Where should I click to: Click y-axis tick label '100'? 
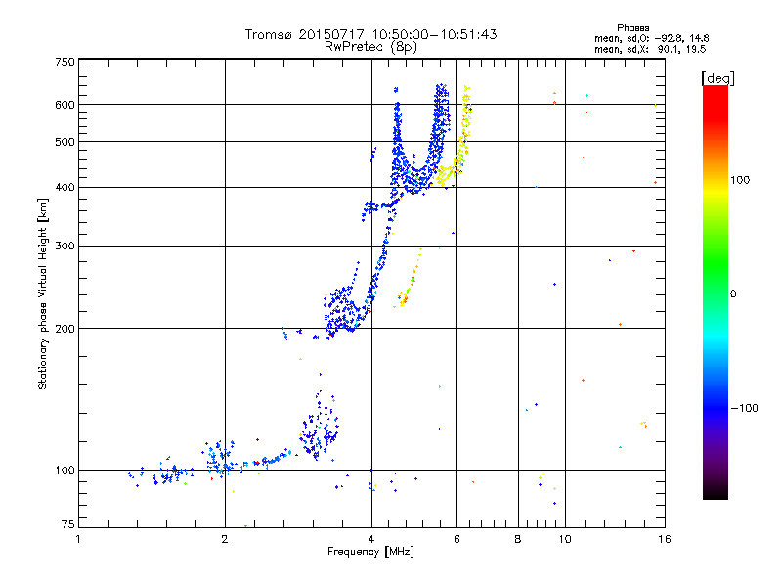coord(65,470)
